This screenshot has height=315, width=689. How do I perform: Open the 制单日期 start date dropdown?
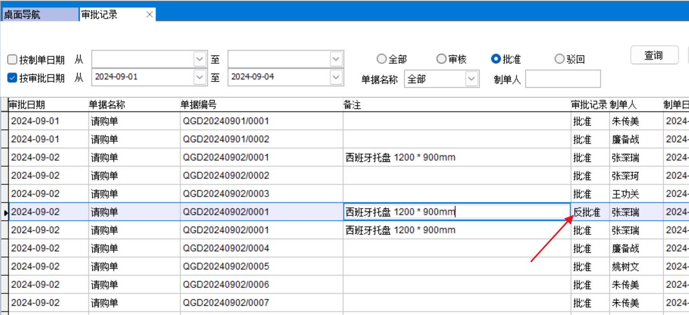200,59
